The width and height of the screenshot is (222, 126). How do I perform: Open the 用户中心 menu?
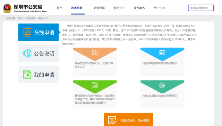(x=160, y=8)
